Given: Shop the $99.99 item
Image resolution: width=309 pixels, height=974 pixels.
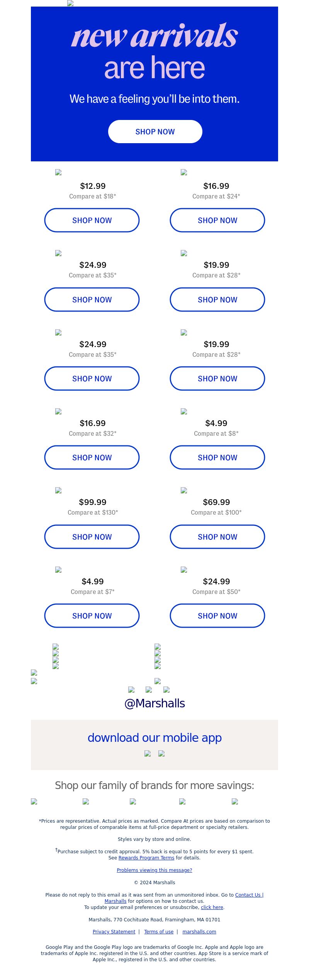Looking at the screenshot, I should [x=92, y=537].
